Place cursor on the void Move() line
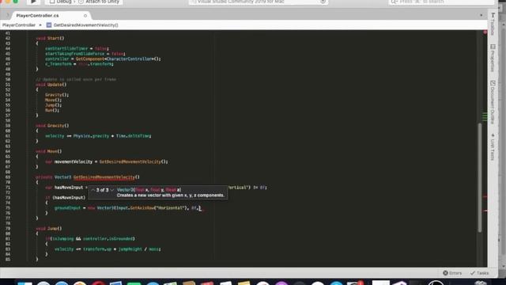Screen dimensions: 506x285 [x=49, y=151]
